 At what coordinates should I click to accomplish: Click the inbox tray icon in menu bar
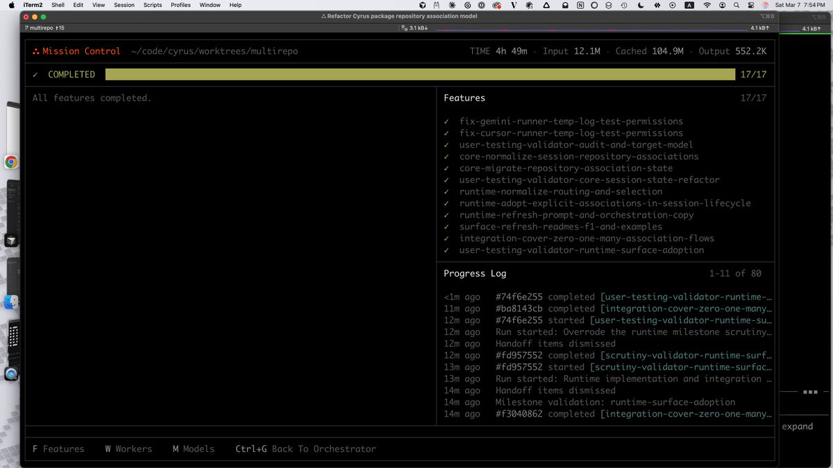[566, 5]
